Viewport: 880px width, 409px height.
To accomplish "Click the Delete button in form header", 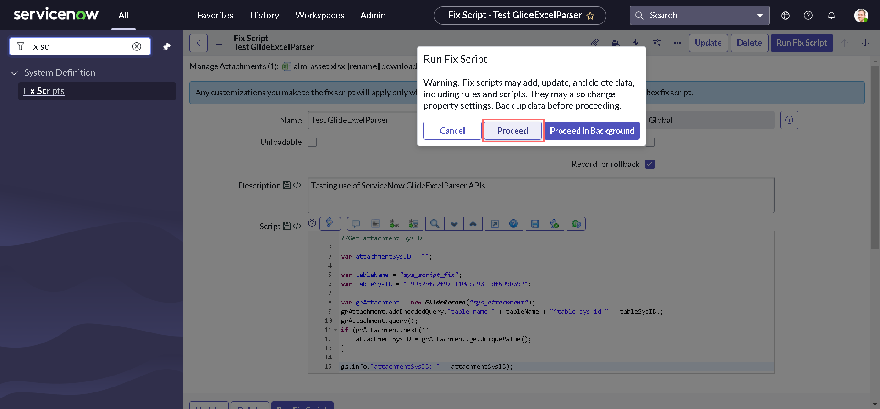I will pyautogui.click(x=749, y=43).
